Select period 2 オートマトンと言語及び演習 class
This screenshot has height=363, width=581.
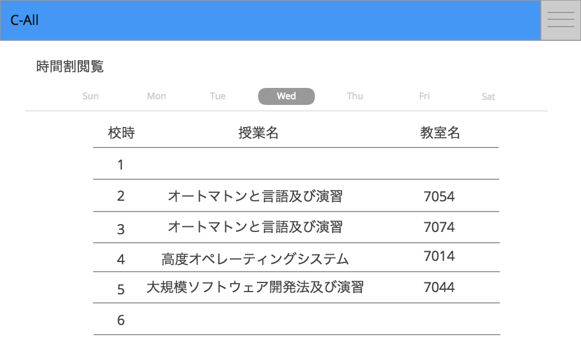coord(255,196)
